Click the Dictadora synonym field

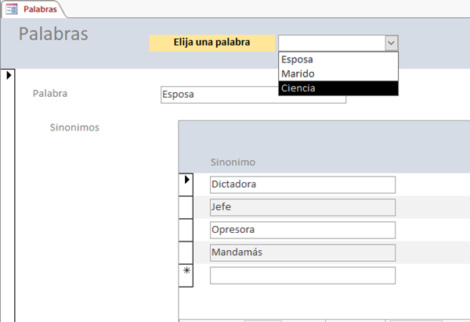(x=302, y=184)
